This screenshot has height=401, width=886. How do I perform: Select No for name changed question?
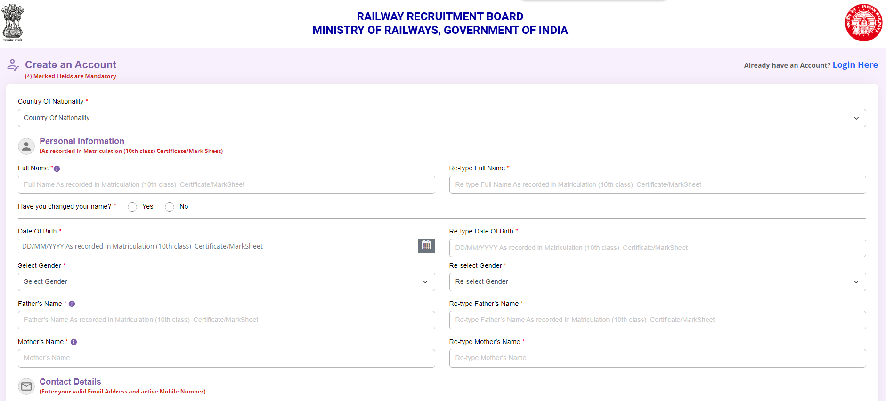click(170, 207)
